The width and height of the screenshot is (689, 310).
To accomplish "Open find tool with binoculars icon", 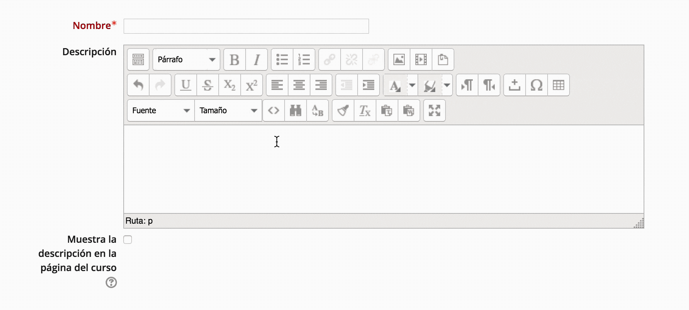I will [296, 111].
